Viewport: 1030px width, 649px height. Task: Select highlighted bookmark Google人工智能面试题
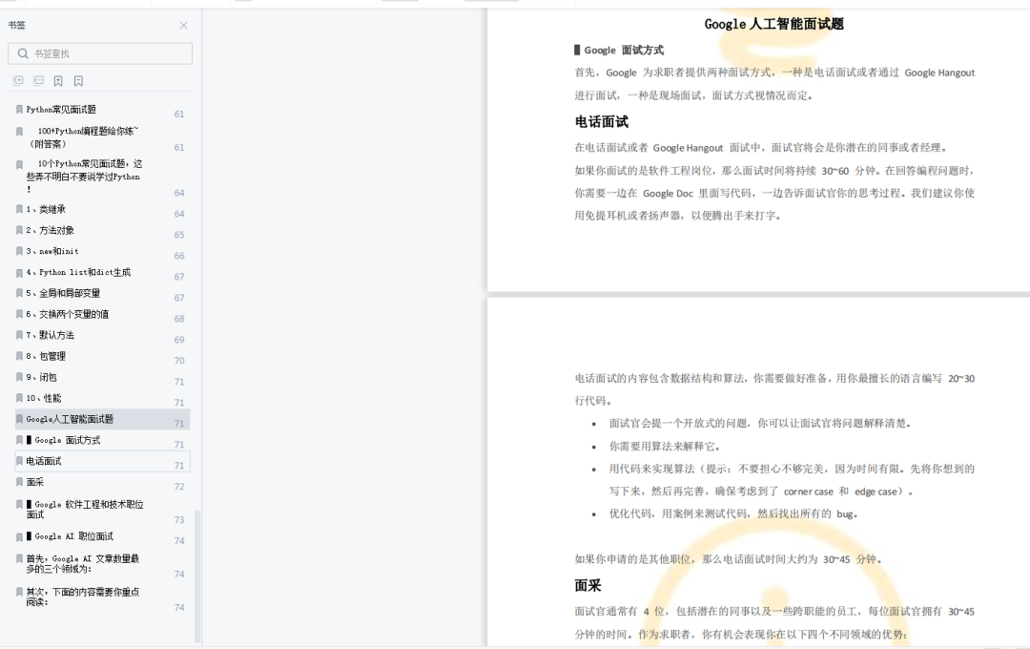coord(102,420)
